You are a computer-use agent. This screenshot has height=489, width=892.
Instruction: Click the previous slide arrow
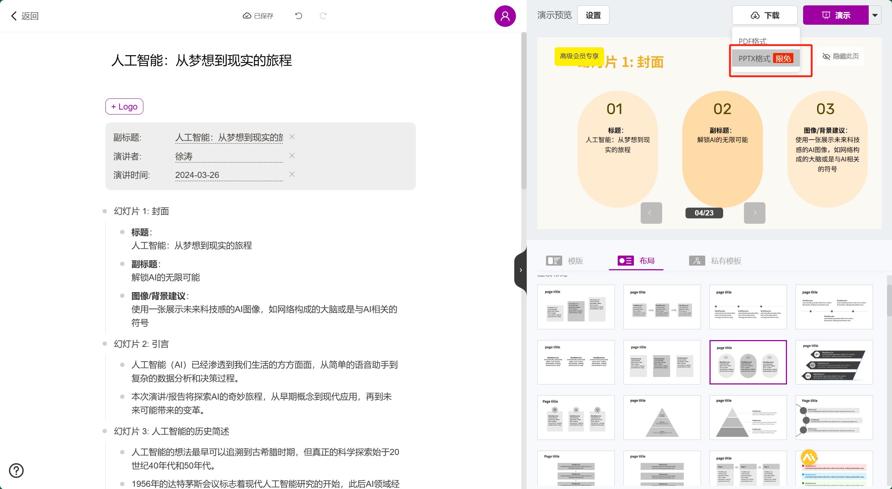pyautogui.click(x=651, y=213)
